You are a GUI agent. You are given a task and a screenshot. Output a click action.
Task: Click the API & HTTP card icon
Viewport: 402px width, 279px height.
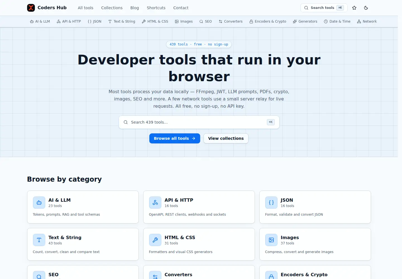(155, 203)
